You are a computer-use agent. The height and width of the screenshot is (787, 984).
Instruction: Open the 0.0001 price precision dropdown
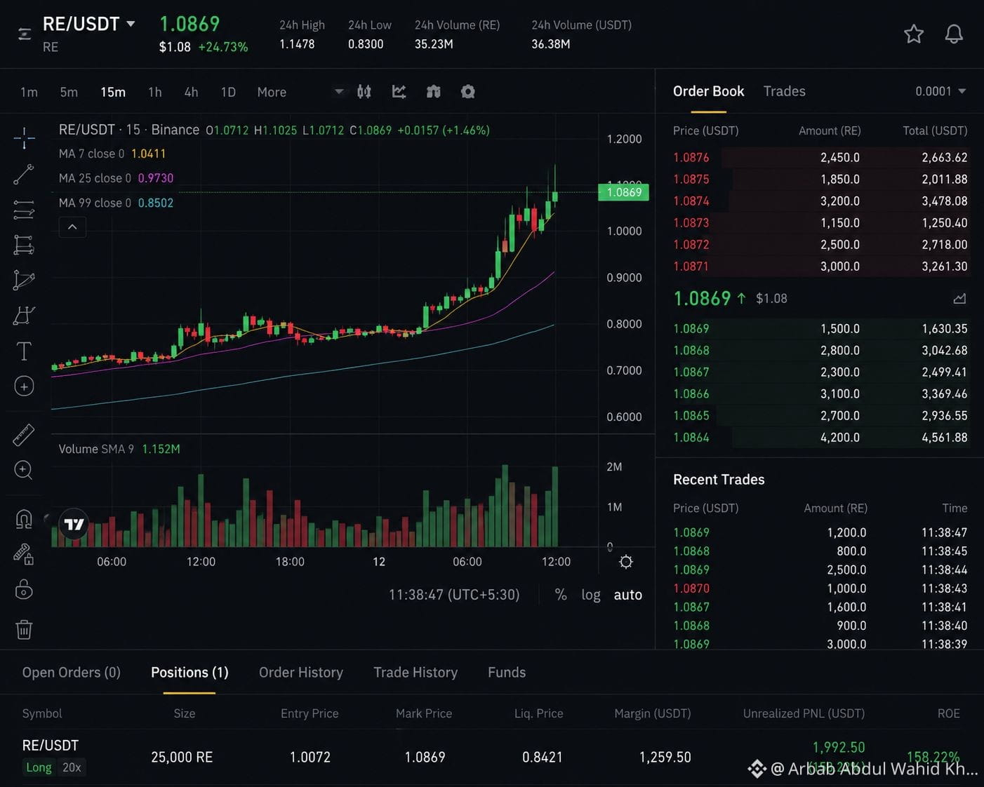(x=940, y=91)
